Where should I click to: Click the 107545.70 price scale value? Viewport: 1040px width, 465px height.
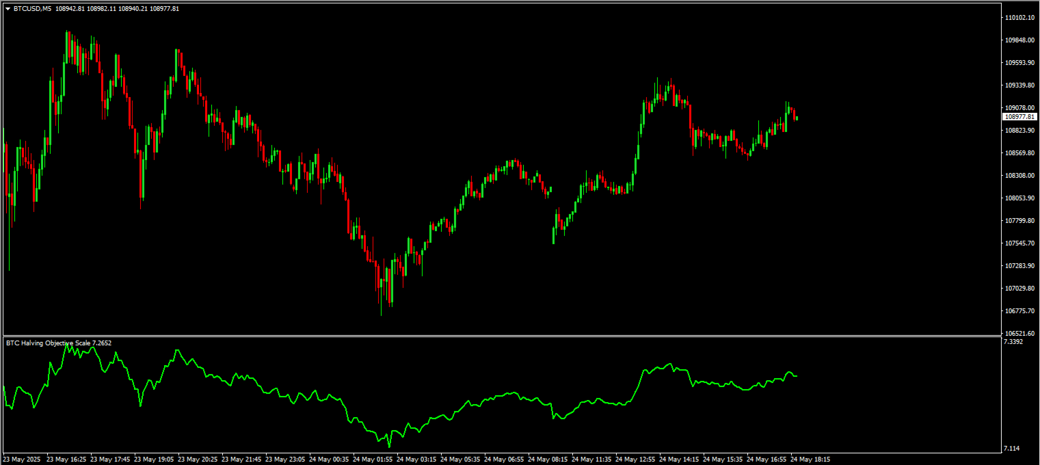click(x=1019, y=243)
